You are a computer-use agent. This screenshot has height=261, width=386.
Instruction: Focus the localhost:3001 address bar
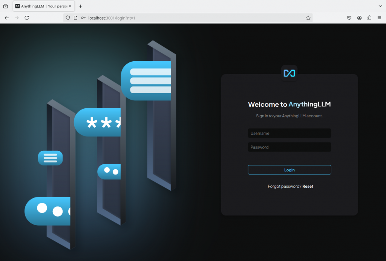[188, 18]
